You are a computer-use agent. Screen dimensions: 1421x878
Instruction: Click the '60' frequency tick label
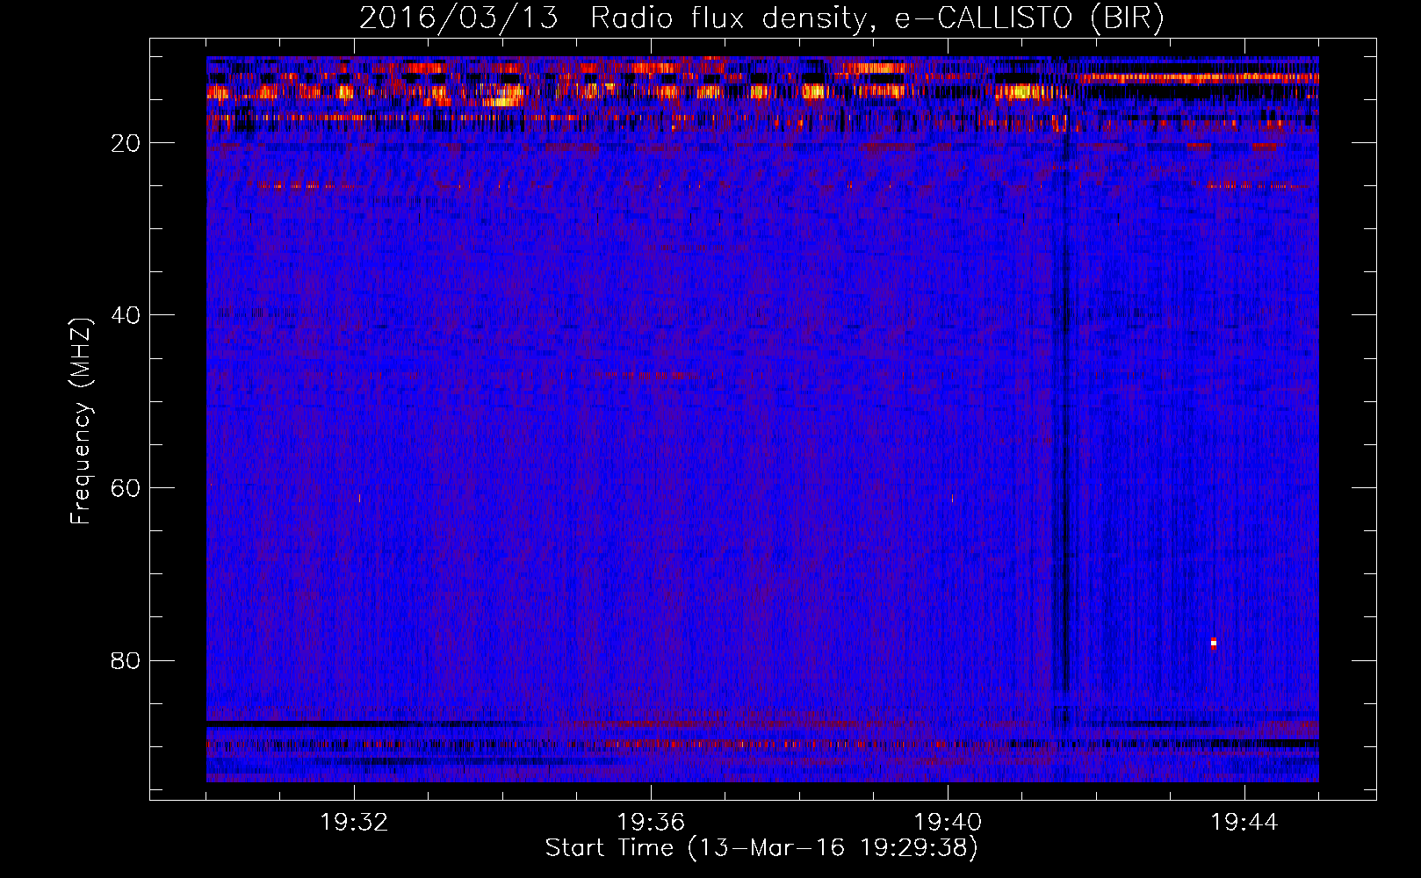126,488
